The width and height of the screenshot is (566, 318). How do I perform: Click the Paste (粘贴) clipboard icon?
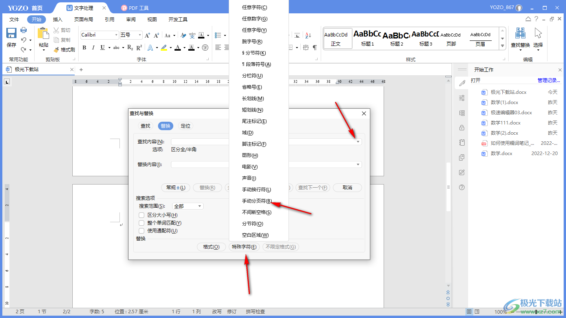[43, 34]
